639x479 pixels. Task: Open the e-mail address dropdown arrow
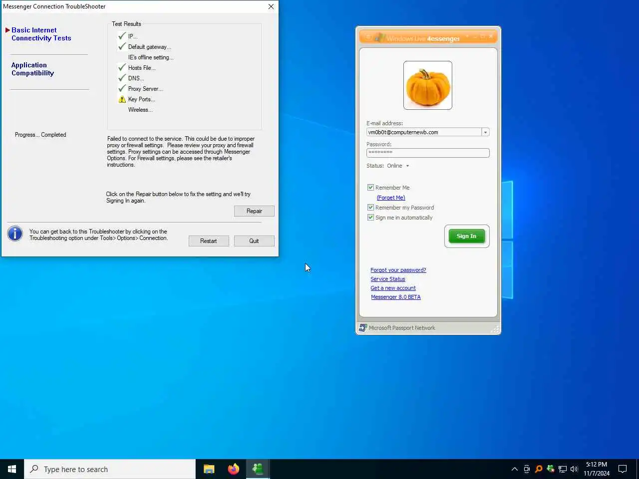pyautogui.click(x=485, y=132)
